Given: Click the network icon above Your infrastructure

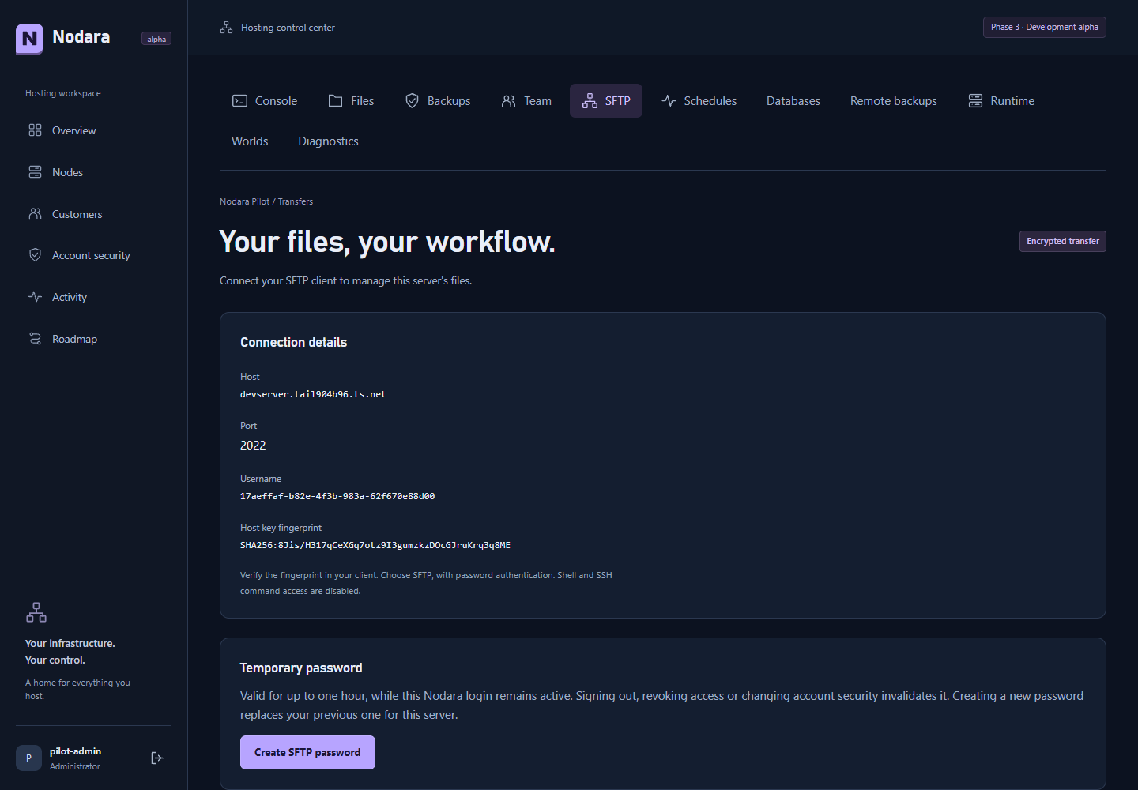Looking at the screenshot, I should [x=36, y=612].
